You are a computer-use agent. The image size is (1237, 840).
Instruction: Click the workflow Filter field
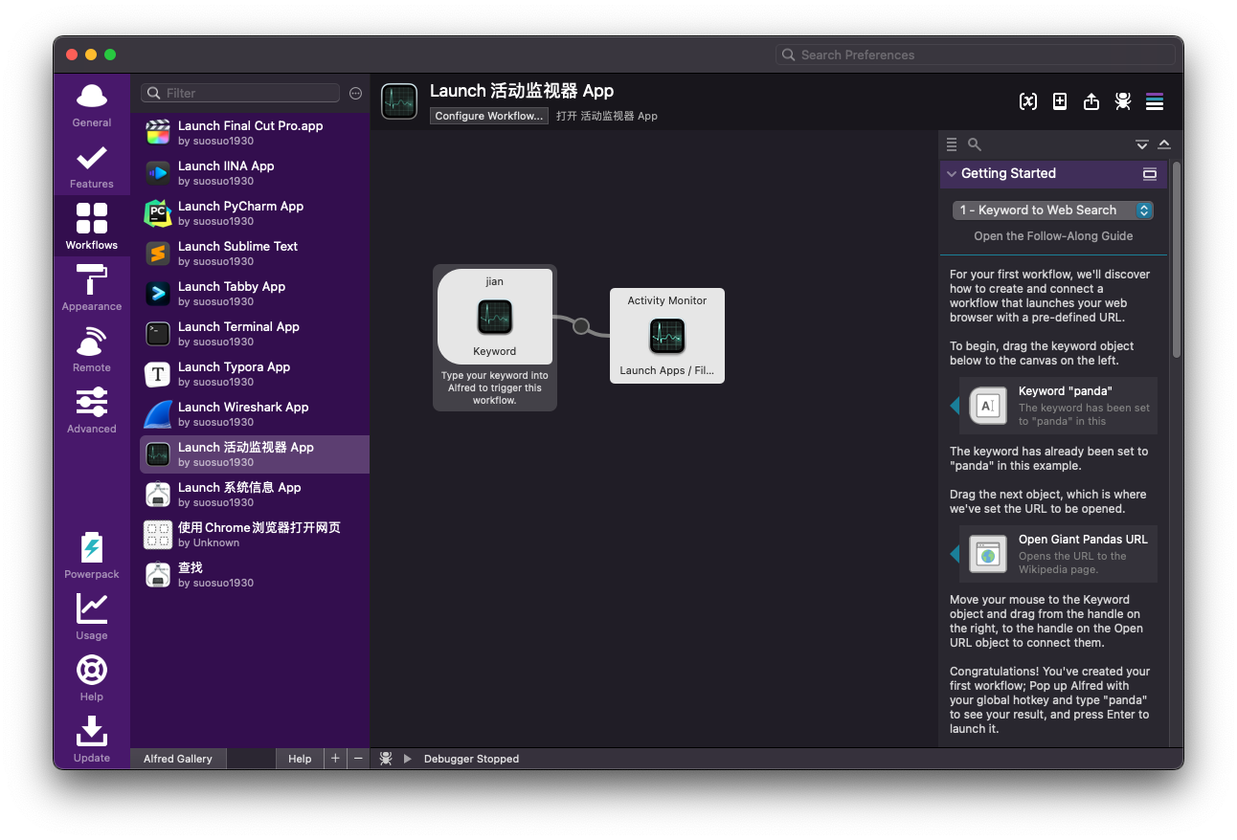[x=240, y=93]
